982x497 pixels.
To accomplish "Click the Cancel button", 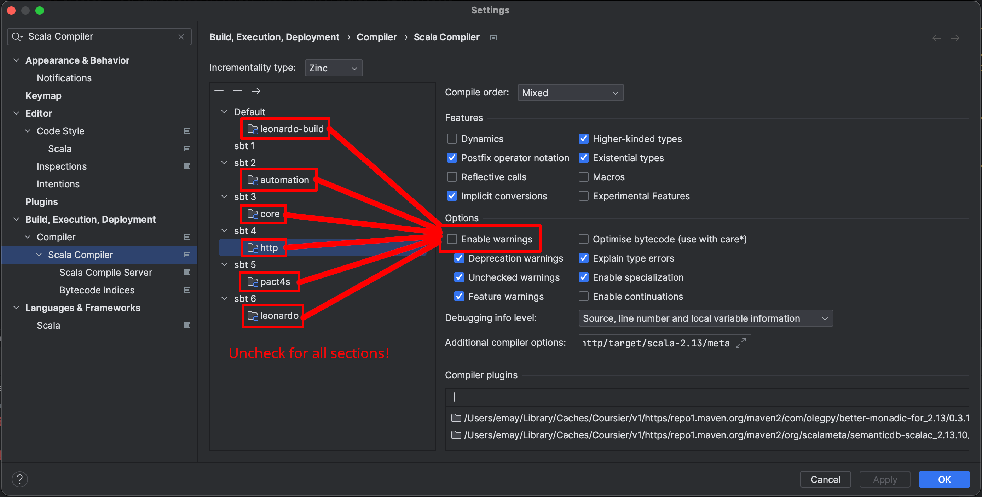I will 825,479.
